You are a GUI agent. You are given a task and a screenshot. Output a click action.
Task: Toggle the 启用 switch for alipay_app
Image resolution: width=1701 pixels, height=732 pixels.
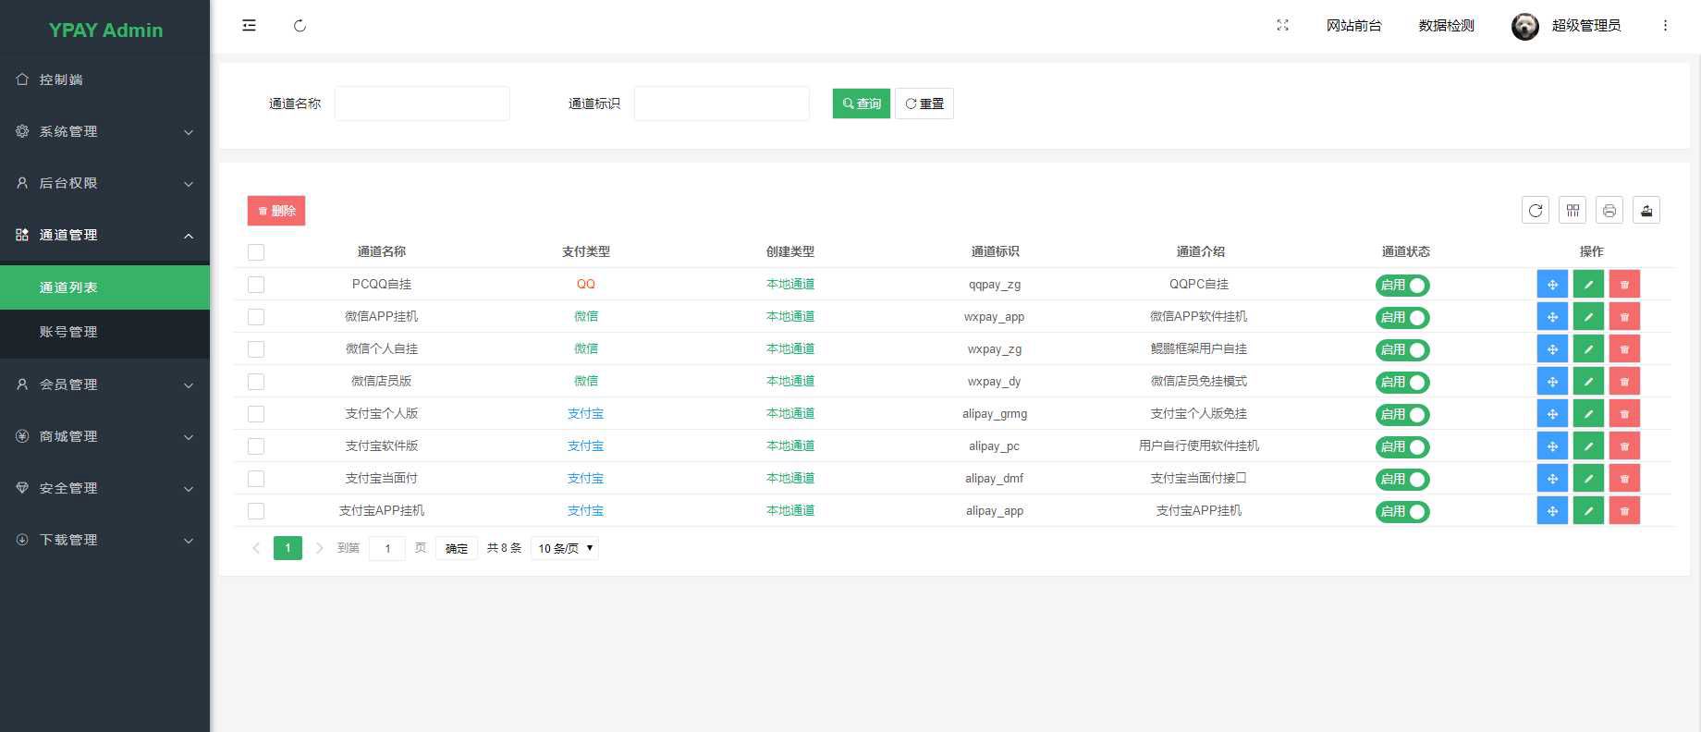coord(1402,512)
